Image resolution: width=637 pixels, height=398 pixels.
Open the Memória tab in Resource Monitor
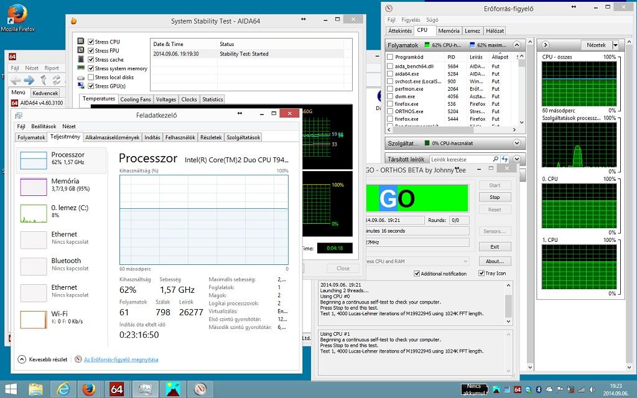pyautogui.click(x=449, y=31)
